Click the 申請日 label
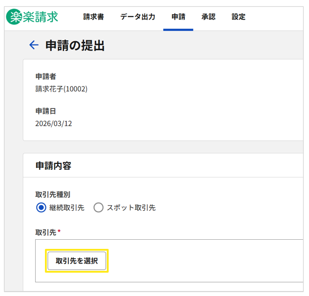 [46, 111]
